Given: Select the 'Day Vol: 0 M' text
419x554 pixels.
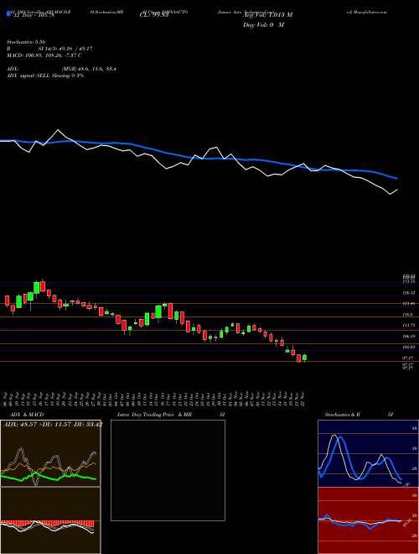Looking at the screenshot, I should [263, 25].
